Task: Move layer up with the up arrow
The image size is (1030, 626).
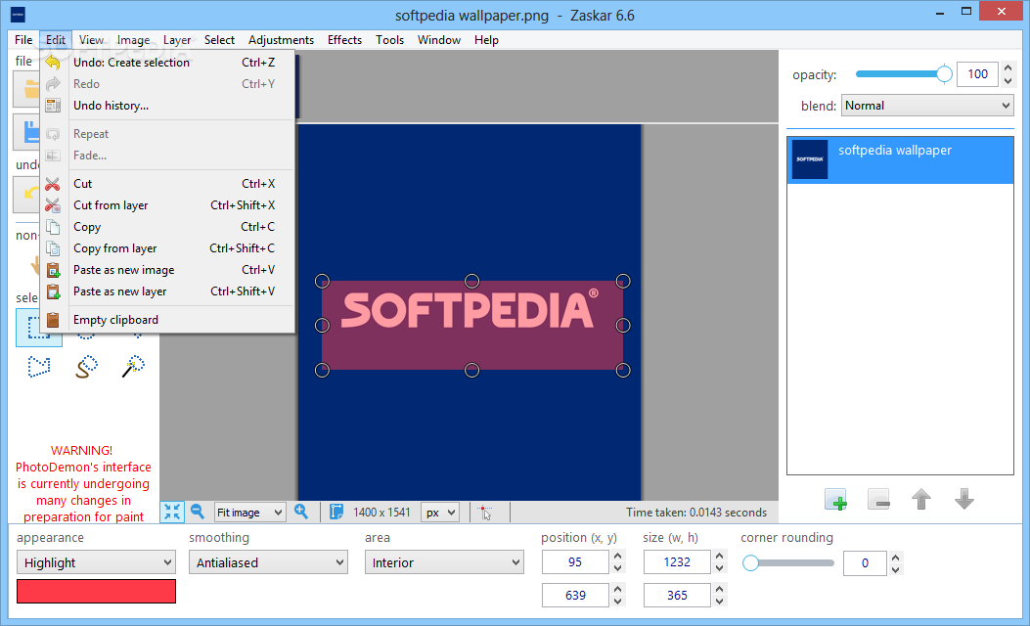Action: pyautogui.click(x=921, y=500)
